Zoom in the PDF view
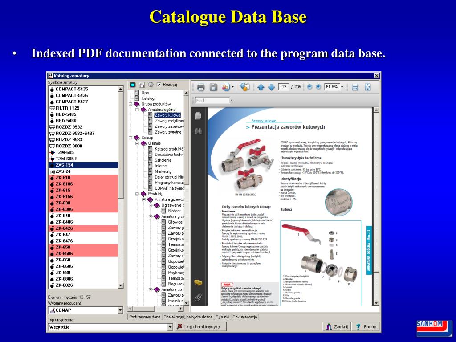 click(x=318, y=87)
